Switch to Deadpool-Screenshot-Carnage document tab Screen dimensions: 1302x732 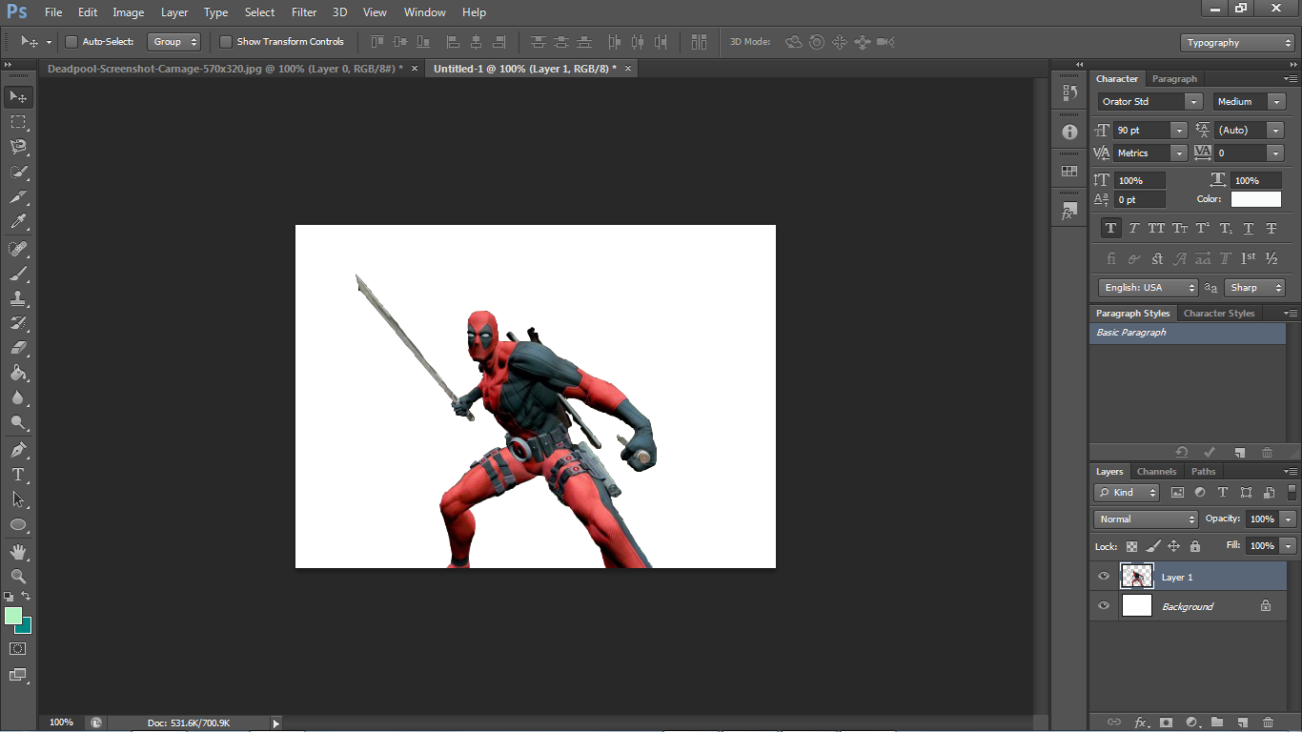point(225,69)
